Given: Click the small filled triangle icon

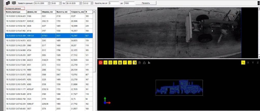Looking at the screenshot, I should point(149,62).
